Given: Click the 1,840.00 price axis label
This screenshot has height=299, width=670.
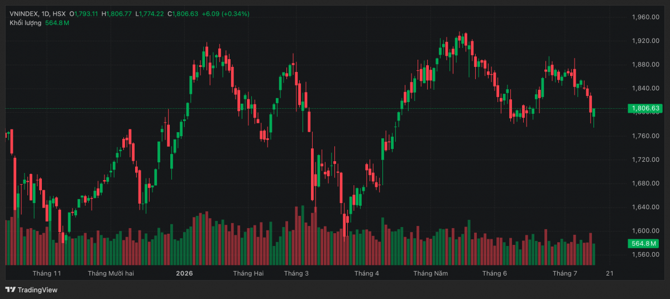Looking at the screenshot, I should [645, 88].
